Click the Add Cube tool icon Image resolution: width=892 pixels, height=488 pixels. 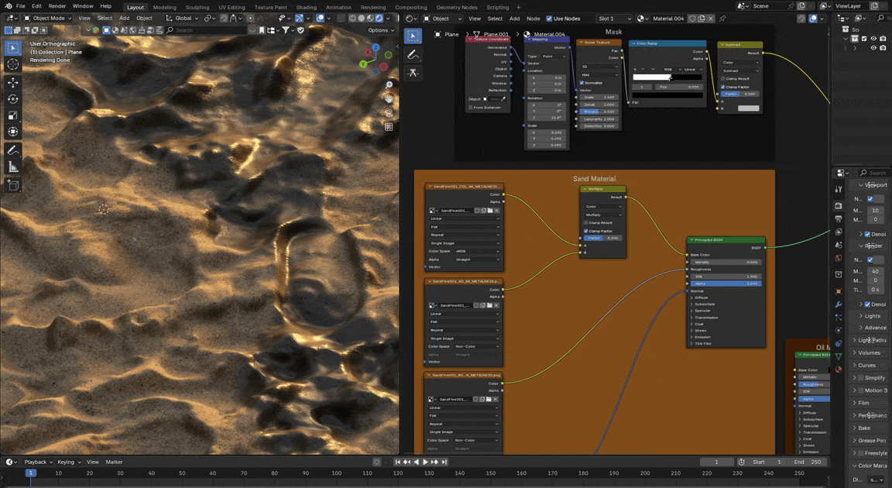13,185
